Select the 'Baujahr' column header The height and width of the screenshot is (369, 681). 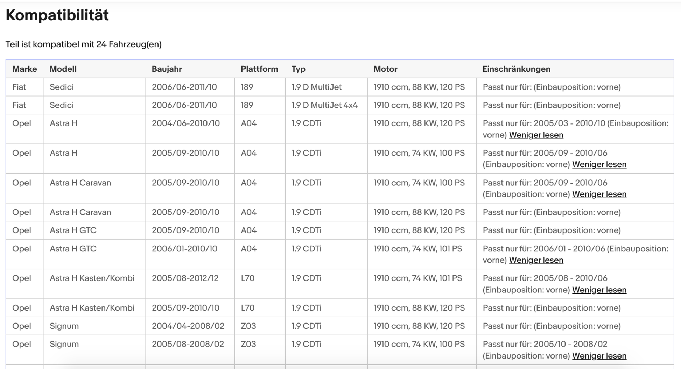pos(167,69)
